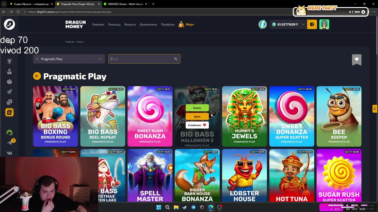Open Big Bass Boxing Bonus Round game
Viewport: 378px width, 212px height.
pyautogui.click(x=56, y=116)
